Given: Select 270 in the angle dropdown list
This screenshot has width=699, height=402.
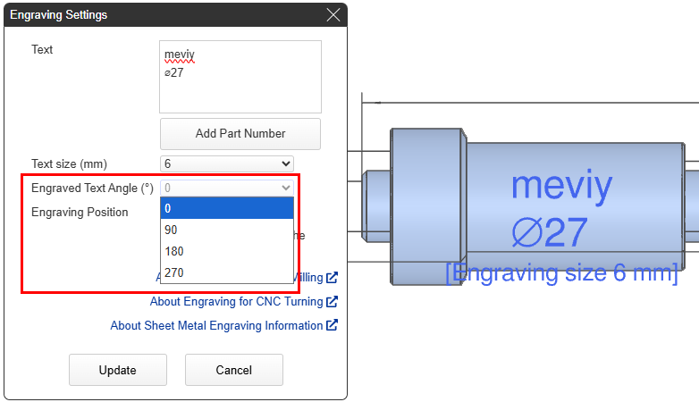Looking at the screenshot, I should coord(227,272).
